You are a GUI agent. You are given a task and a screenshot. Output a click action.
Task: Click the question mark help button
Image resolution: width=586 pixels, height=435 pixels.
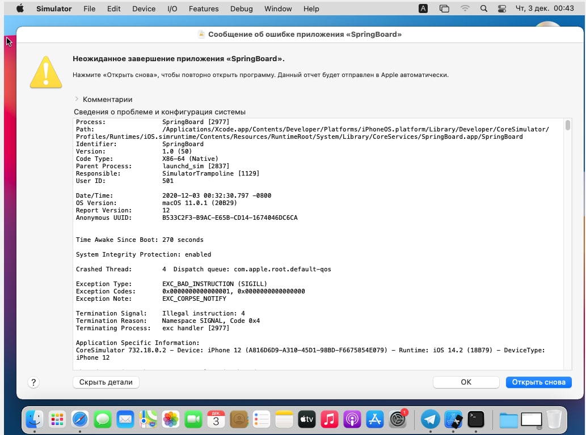point(33,382)
